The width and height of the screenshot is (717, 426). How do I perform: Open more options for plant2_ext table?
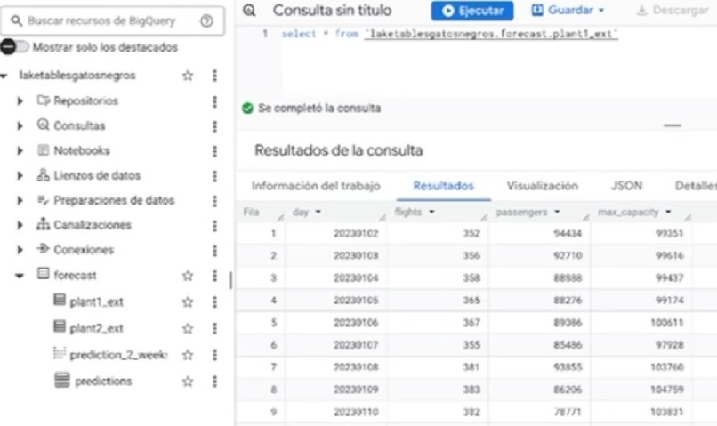point(215,328)
